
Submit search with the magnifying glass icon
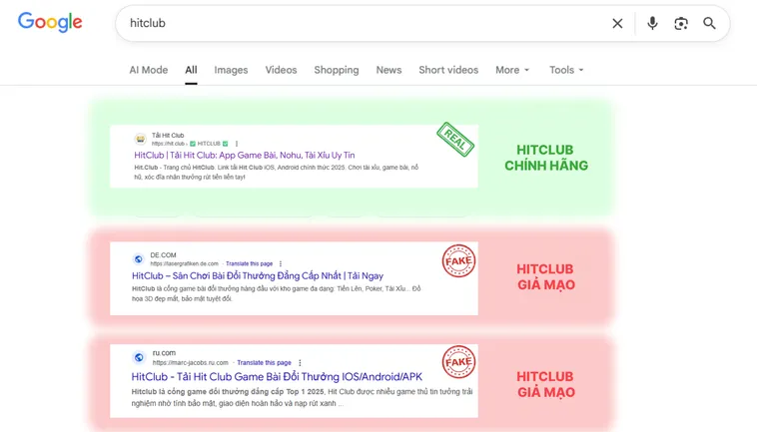point(709,23)
